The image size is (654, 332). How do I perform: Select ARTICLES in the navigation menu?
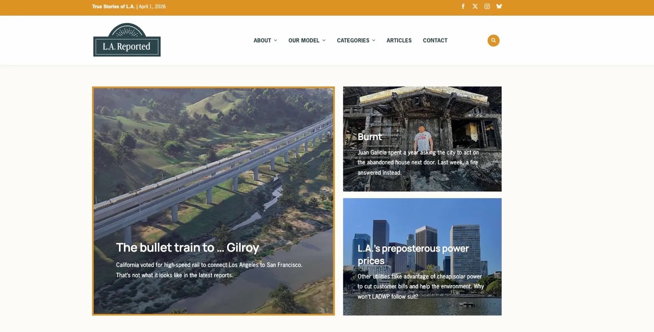click(399, 40)
